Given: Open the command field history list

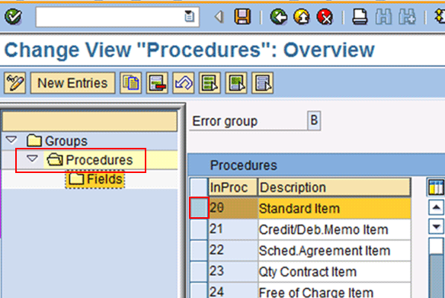Looking at the screenshot, I should point(189,17).
